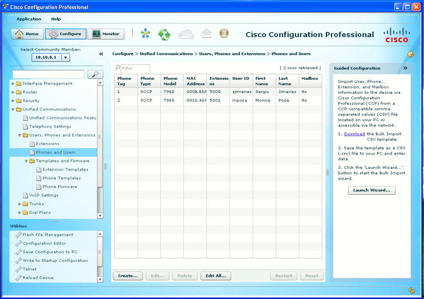Open the Extensions page in tree
424x299 pixels.
click(x=48, y=144)
